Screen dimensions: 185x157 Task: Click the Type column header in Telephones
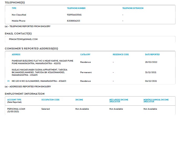pos(14,8)
